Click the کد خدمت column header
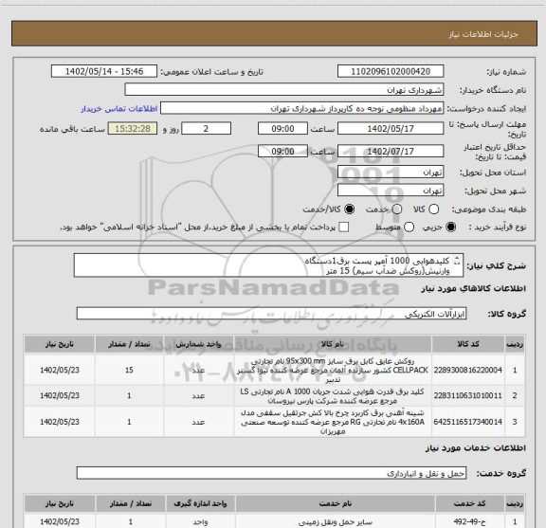 coord(470,503)
